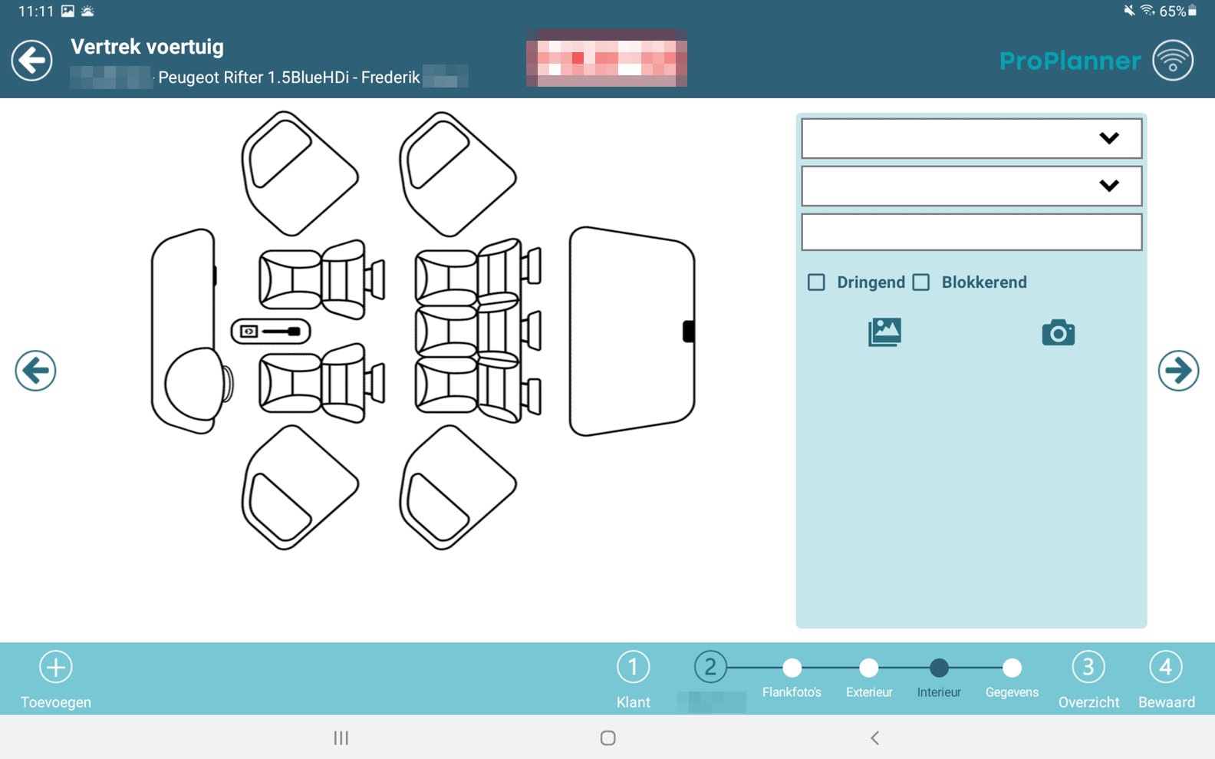This screenshot has height=759, width=1215.
Task: Select the gear shift console on diagram
Action: pos(271,332)
